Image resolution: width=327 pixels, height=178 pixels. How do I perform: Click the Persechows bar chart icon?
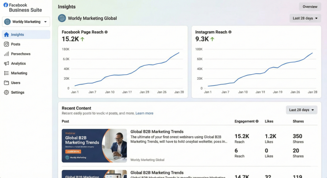7,54
